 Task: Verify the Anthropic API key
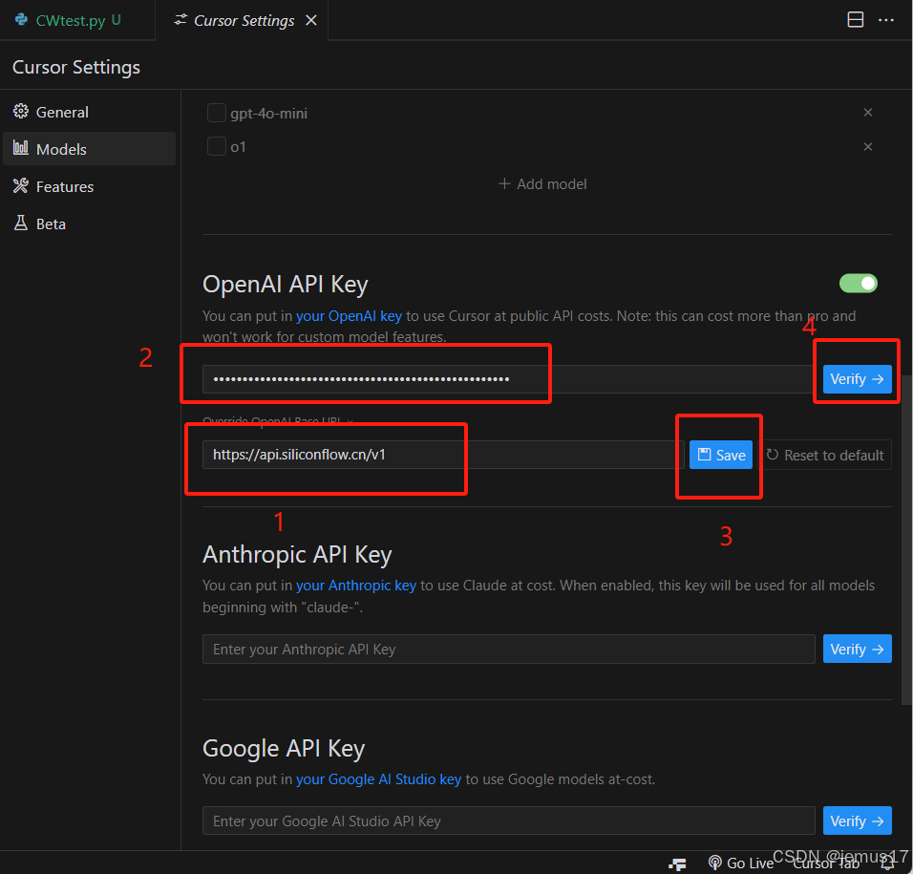pyautogui.click(x=857, y=649)
